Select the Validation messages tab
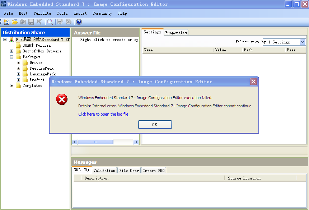Image resolution: width=309 pixels, height=210 pixels. 104,171
